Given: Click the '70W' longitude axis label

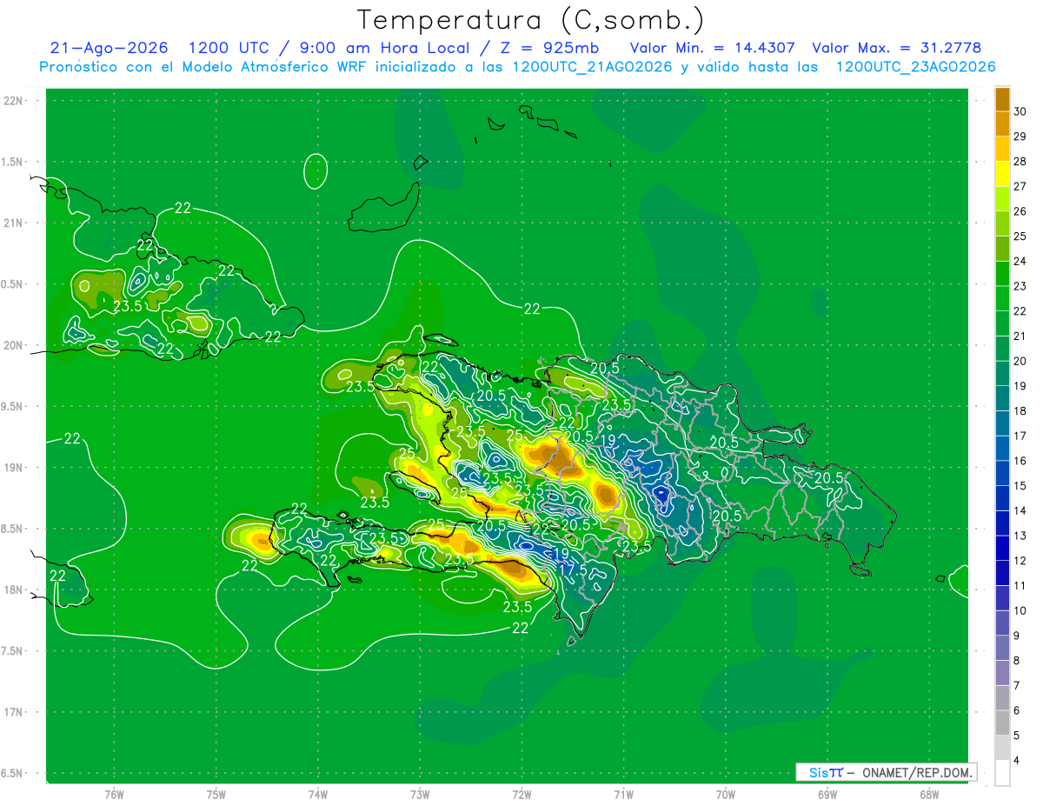Looking at the screenshot, I should (x=726, y=794).
